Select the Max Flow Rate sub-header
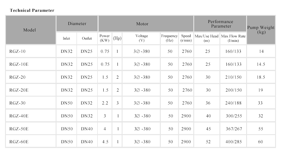This screenshot has height=155, width=281. pos(233,38)
